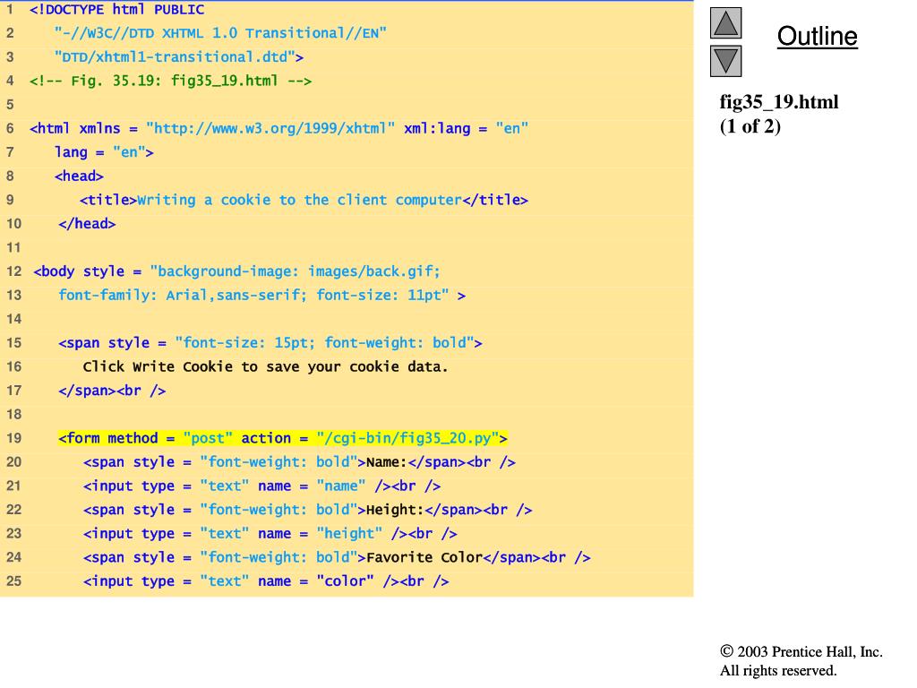Click the highlighted form method post line
This screenshot has width=917, height=688.
[x=283, y=438]
